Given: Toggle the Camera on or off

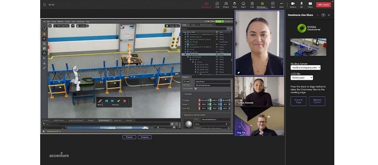Looking at the screenshot, I should click(x=293, y=4).
